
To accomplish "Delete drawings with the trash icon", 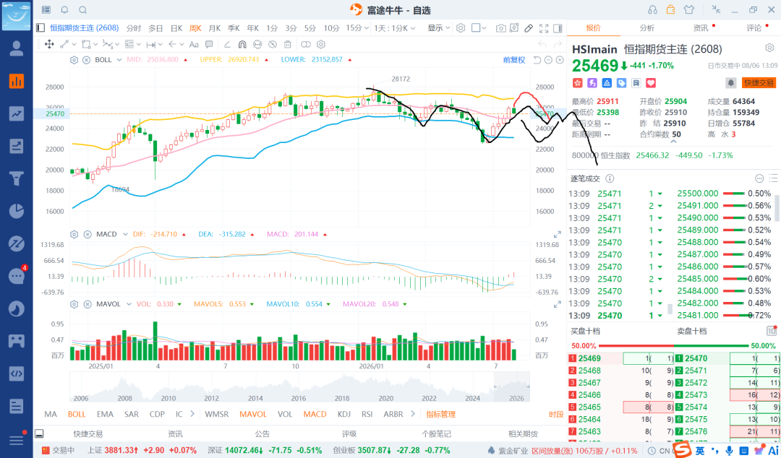I will pos(287,44).
